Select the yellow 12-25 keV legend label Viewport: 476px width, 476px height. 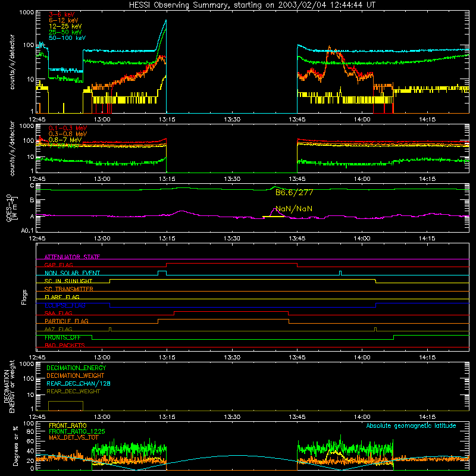pos(65,26)
